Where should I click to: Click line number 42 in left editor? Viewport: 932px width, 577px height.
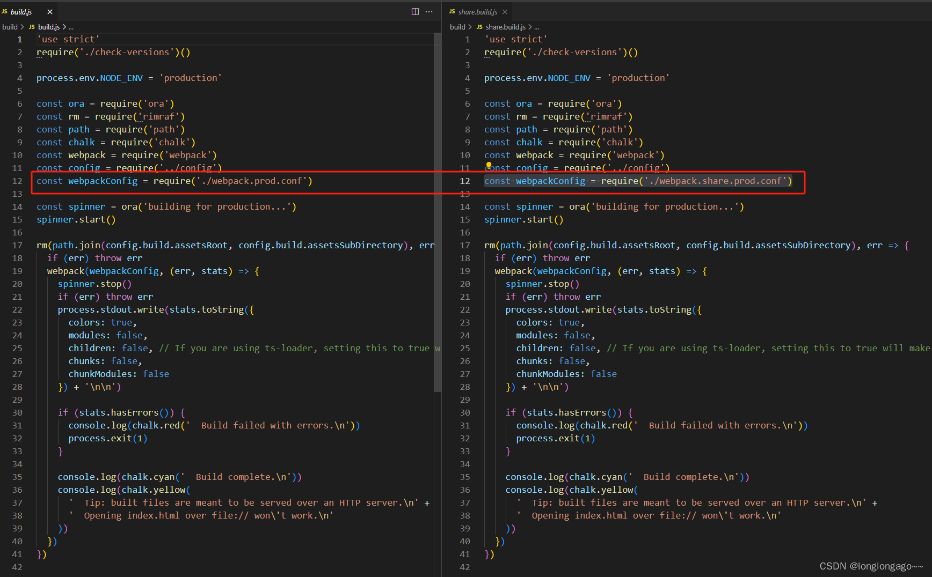pos(17,567)
